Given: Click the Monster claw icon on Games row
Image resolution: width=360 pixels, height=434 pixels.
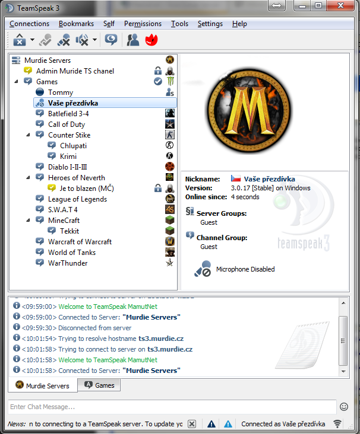Looking at the screenshot, I should click(x=170, y=81).
